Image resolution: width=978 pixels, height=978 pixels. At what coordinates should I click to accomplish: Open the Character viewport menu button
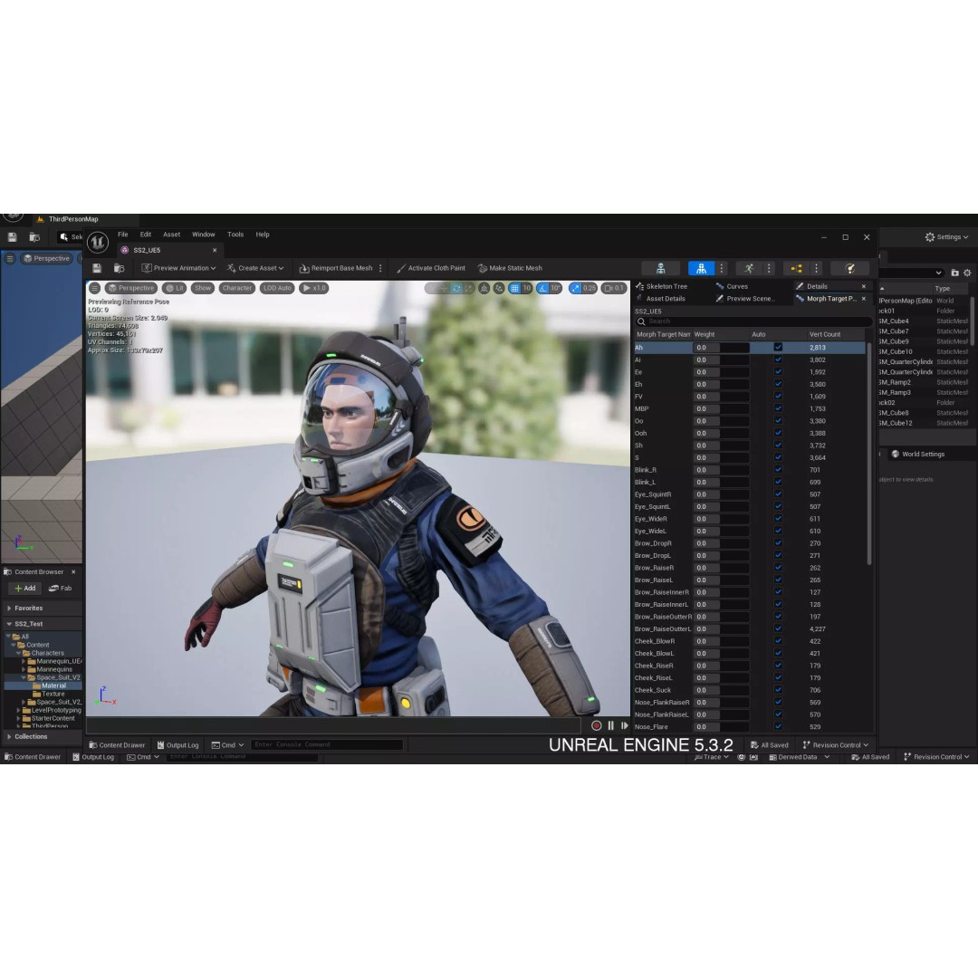(237, 288)
